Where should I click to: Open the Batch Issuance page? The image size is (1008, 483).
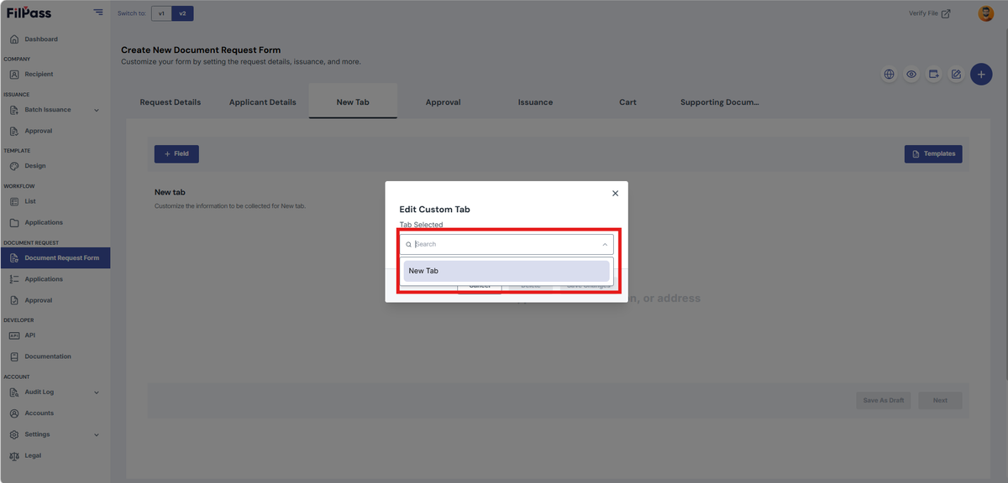pos(48,110)
